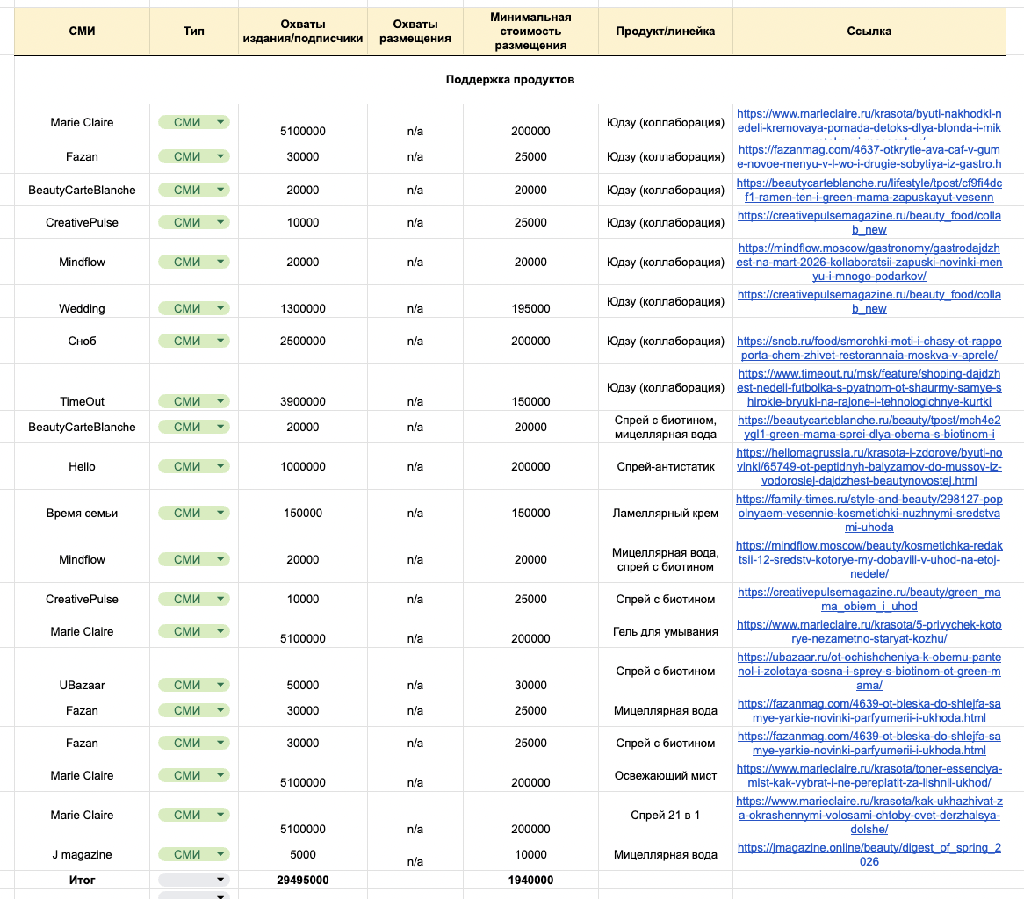Screen dimensions: 1024x899
Task: Select the Спрей 21 в 1 cell
Action: [x=666, y=815]
